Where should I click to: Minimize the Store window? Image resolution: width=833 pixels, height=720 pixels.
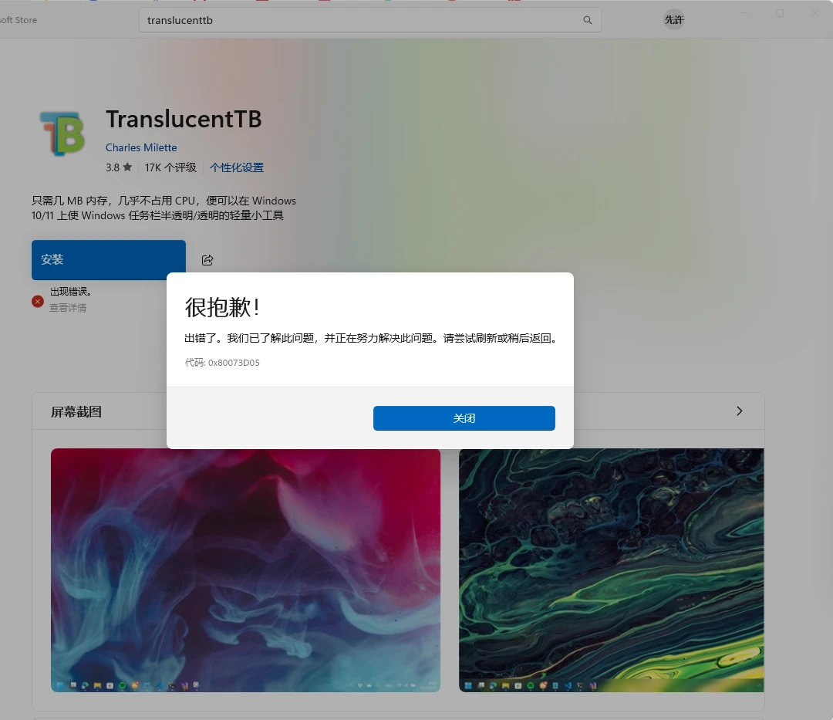744,13
